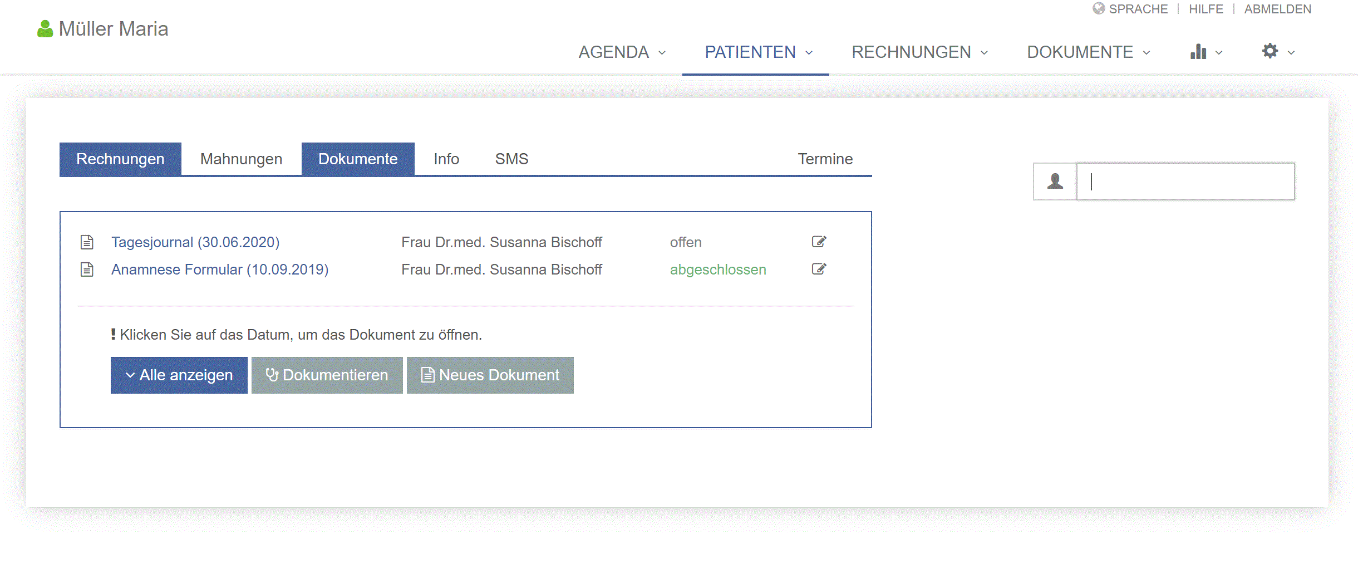This screenshot has width=1358, height=578.
Task: Expand the Patienten navigation dropdown
Action: click(758, 52)
